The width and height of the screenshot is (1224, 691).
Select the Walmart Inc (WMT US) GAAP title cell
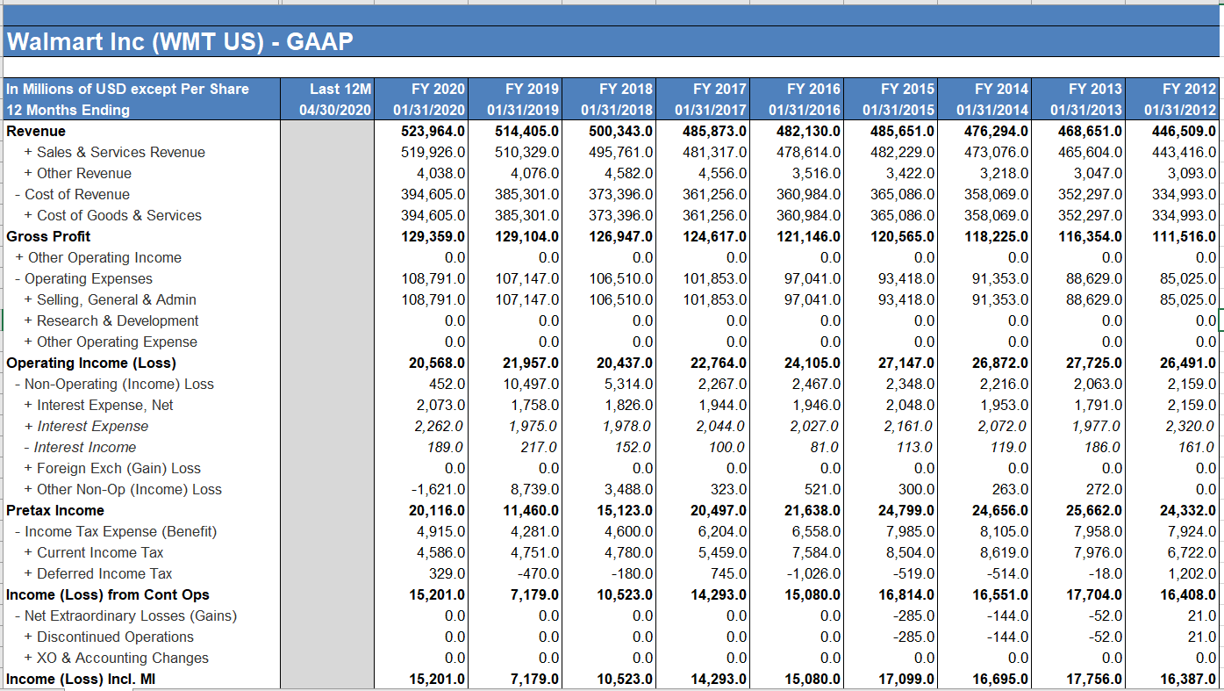tap(175, 40)
